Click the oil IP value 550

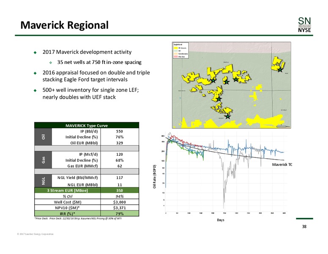120,131
